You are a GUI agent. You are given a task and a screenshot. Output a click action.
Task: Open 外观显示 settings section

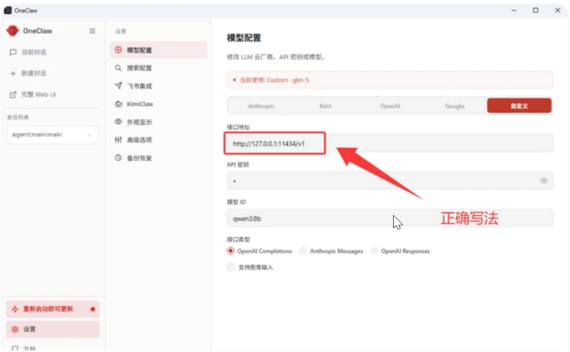coord(159,122)
